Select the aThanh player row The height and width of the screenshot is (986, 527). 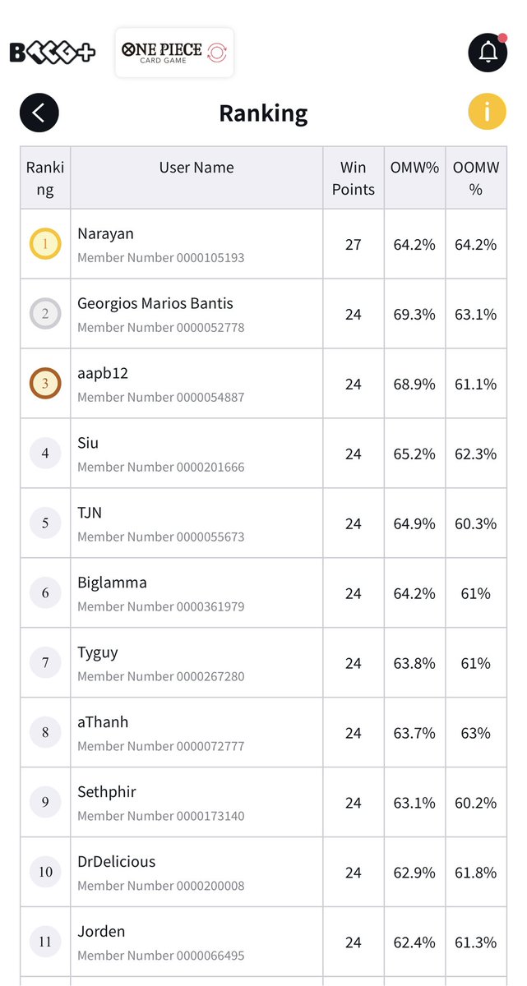click(x=263, y=733)
